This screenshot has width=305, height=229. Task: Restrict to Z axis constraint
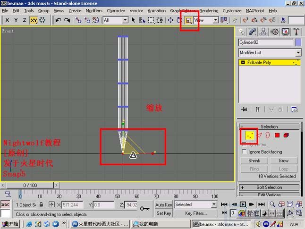[x=24, y=20]
